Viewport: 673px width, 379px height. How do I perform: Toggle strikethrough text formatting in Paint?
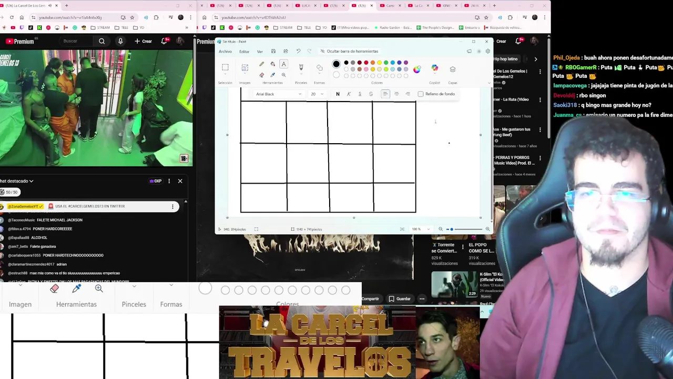pos(371,94)
